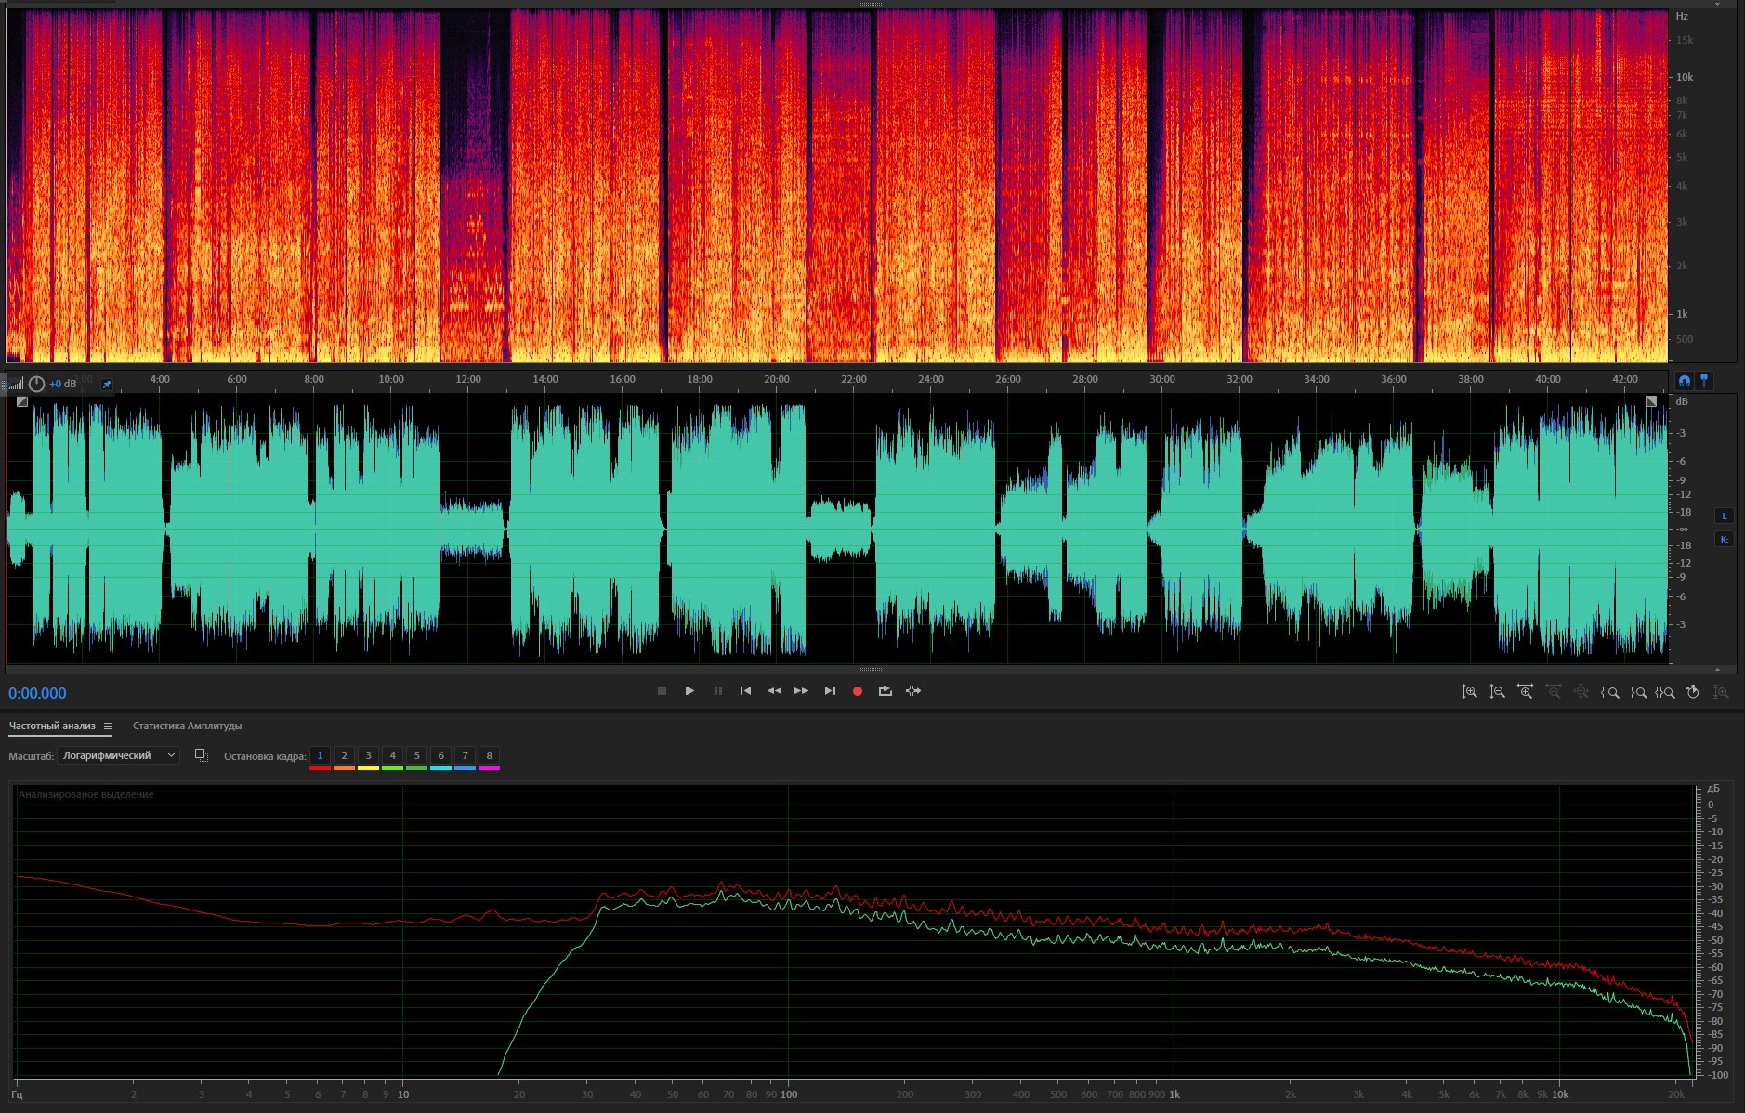Open the Частотный анализ panel menu
Screen dimensions: 1745x1113
108,727
